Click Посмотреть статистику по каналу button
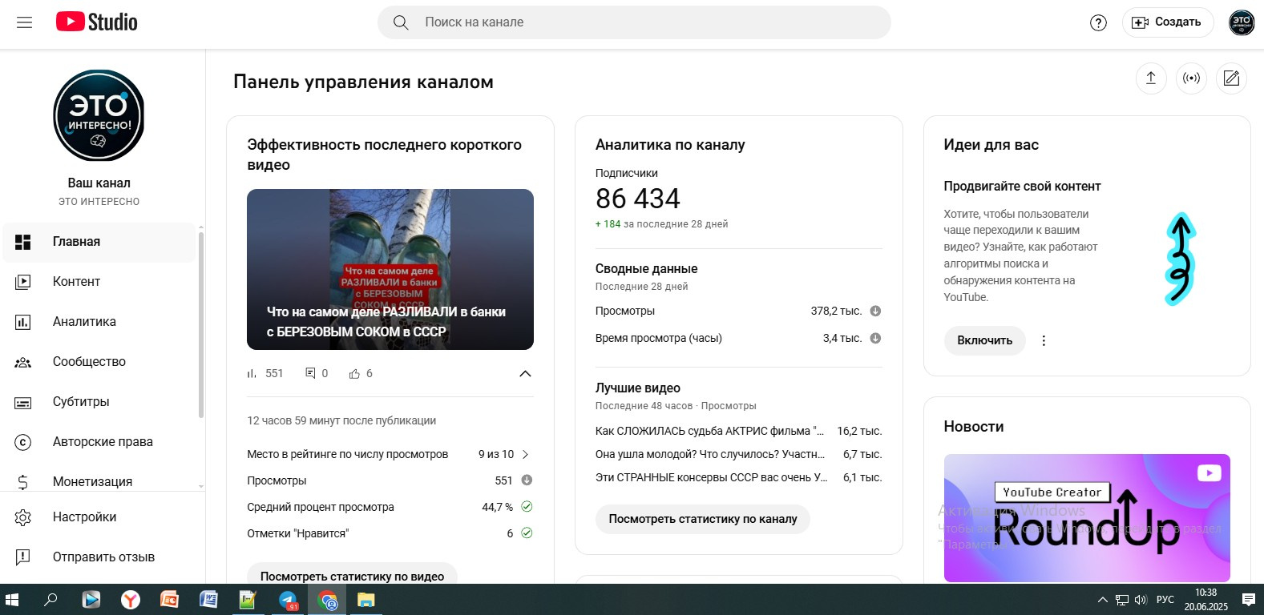Viewport: 1264px width, 615px height. coord(703,519)
